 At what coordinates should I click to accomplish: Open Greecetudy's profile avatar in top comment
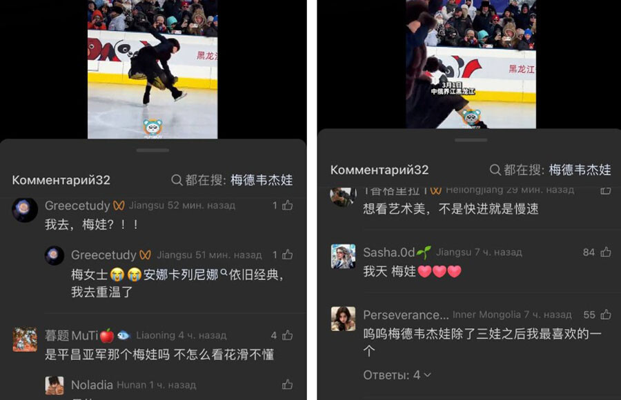[25, 210]
